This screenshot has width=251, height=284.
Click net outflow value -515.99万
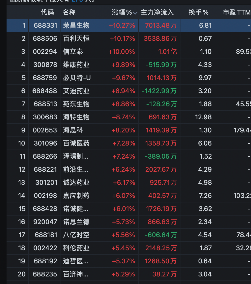[x=161, y=65]
